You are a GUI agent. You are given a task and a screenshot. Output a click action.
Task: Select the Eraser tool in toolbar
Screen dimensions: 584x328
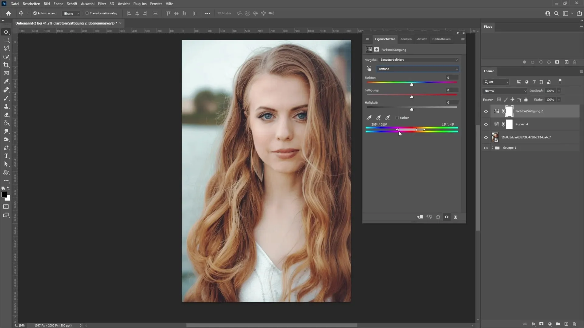[6, 114]
